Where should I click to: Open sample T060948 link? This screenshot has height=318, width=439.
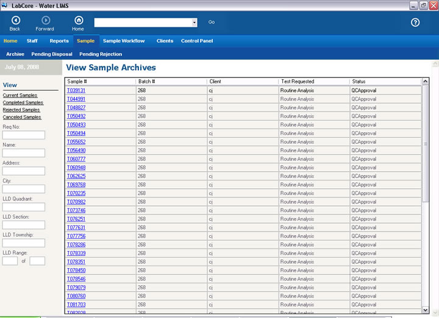click(x=76, y=168)
